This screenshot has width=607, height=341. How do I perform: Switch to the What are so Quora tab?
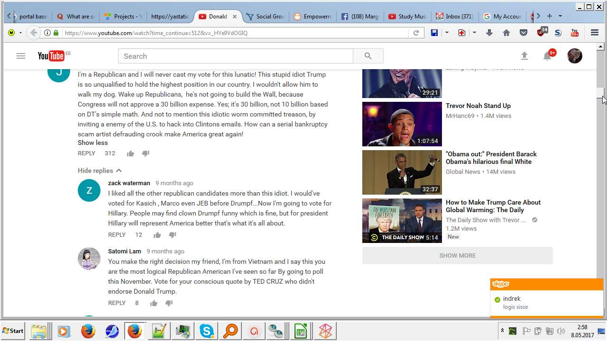pyautogui.click(x=75, y=16)
